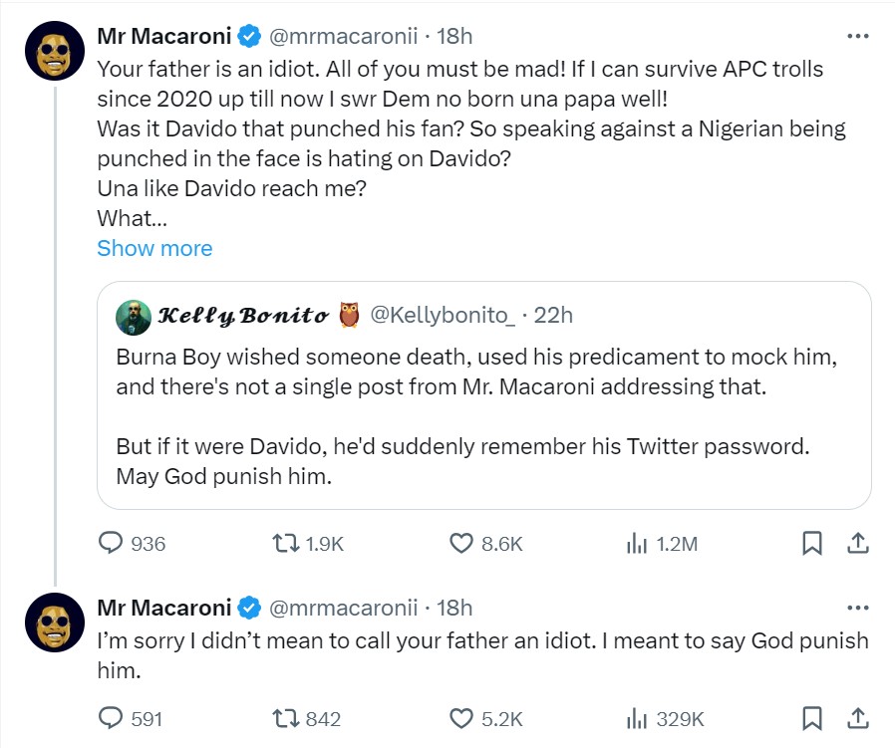The height and width of the screenshot is (748, 895).
Task: Repost the second tweet with 842 reposts
Action: [x=285, y=718]
